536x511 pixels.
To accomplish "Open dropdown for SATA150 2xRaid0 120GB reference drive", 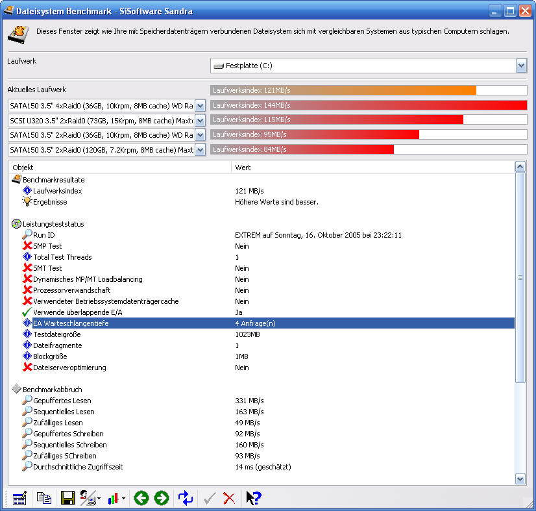I will point(201,149).
